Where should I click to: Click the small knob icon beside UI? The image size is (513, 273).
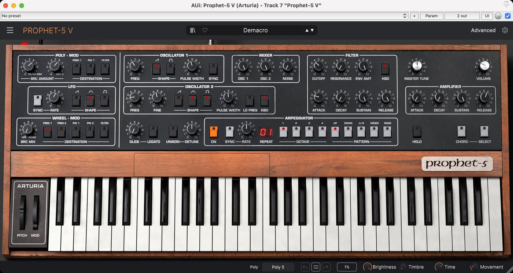click(498, 16)
